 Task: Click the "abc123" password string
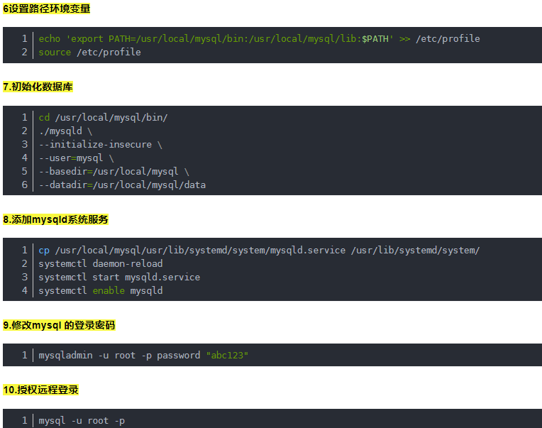pyautogui.click(x=227, y=356)
